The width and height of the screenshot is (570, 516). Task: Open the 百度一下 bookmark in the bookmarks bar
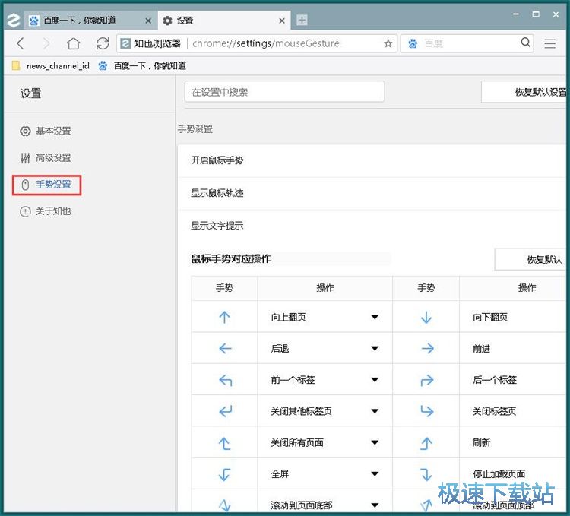click(x=143, y=66)
